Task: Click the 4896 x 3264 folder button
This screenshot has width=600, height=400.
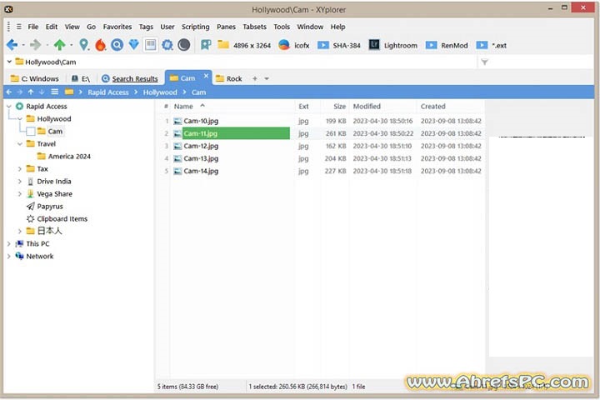Action: click(244, 45)
